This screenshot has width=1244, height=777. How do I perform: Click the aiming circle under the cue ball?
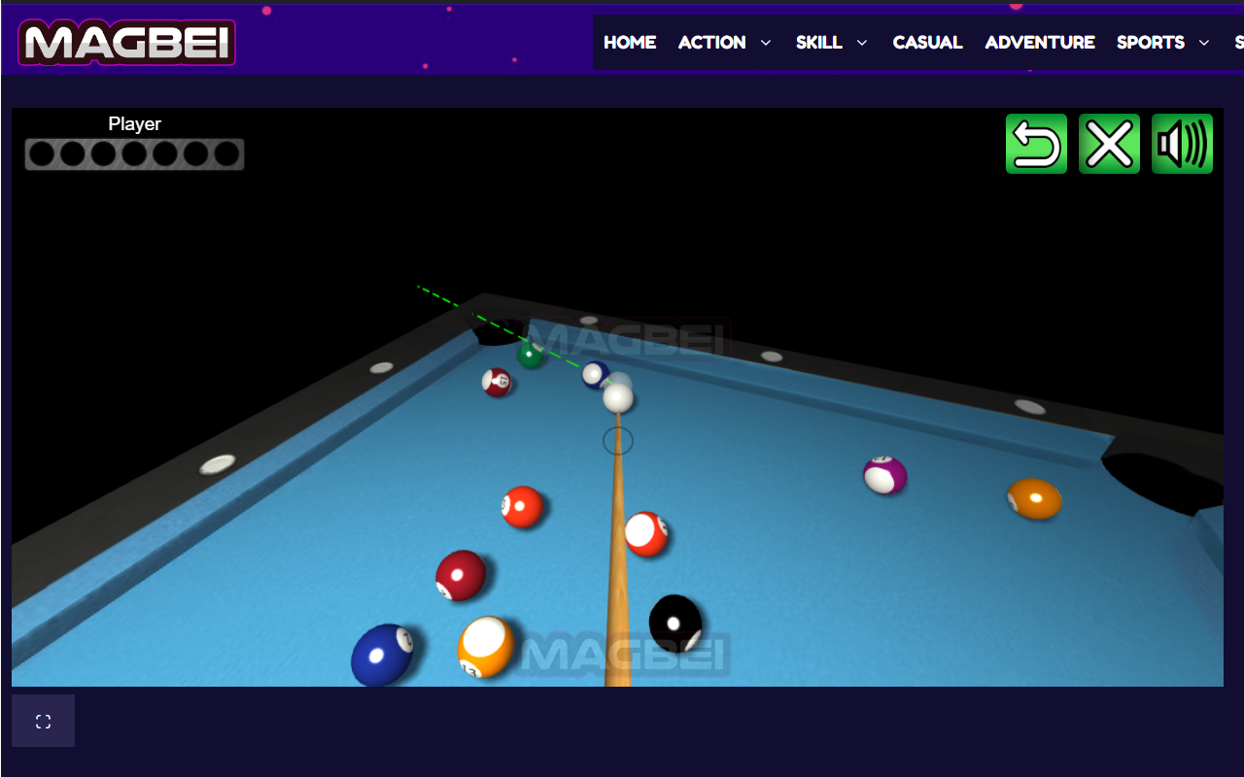[x=619, y=441]
